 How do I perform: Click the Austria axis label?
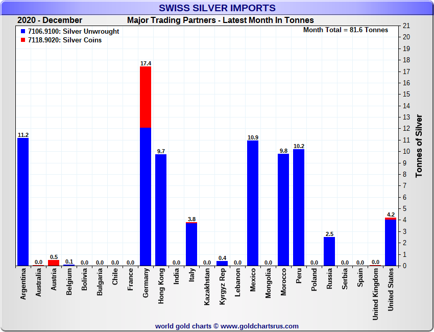point(54,279)
